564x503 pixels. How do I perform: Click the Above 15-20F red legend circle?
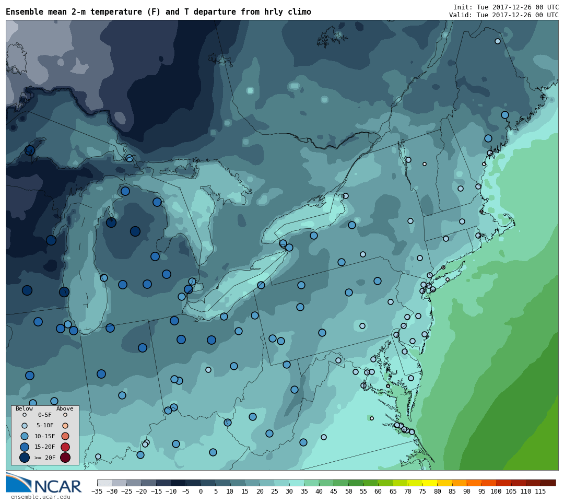[65, 447]
